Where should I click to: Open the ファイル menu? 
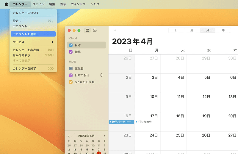(38, 4)
